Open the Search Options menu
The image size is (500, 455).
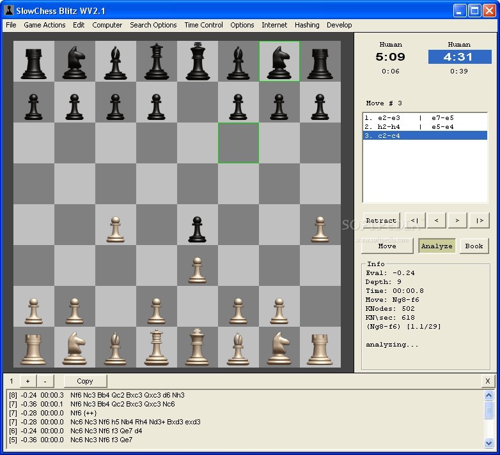coord(153,25)
